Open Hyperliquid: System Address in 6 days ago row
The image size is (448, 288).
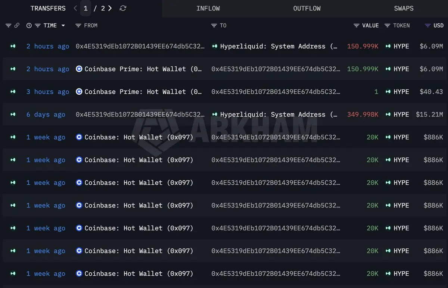click(x=279, y=115)
